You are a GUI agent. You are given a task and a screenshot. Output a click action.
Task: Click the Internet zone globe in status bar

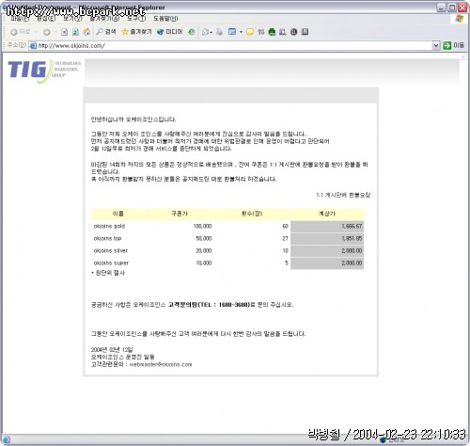pos(383,439)
